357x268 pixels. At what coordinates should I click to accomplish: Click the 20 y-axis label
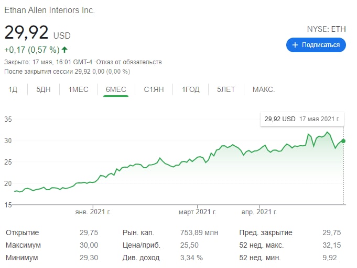coord(8,183)
